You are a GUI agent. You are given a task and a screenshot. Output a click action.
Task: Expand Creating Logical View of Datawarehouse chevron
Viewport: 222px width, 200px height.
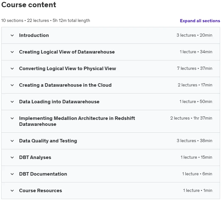pos(12,52)
